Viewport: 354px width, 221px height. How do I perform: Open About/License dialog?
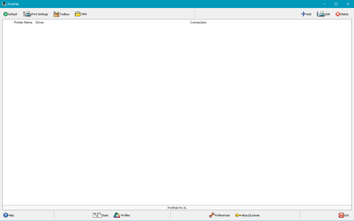tap(247, 215)
